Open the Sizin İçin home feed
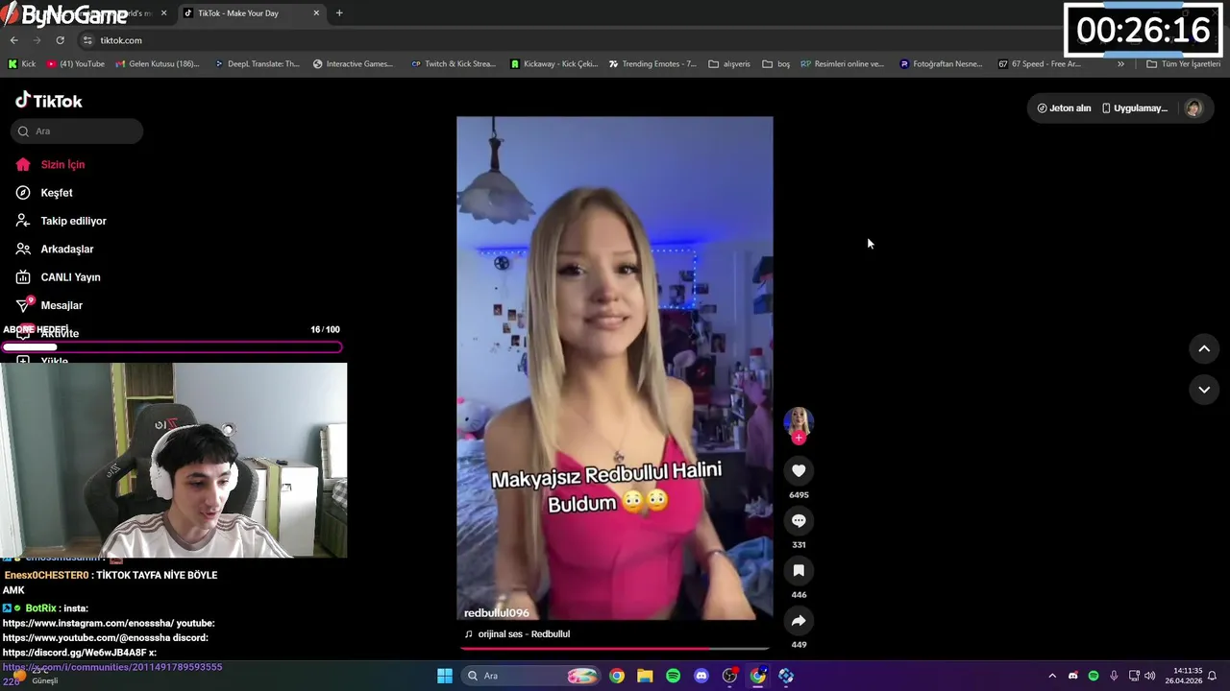 pos(51,164)
